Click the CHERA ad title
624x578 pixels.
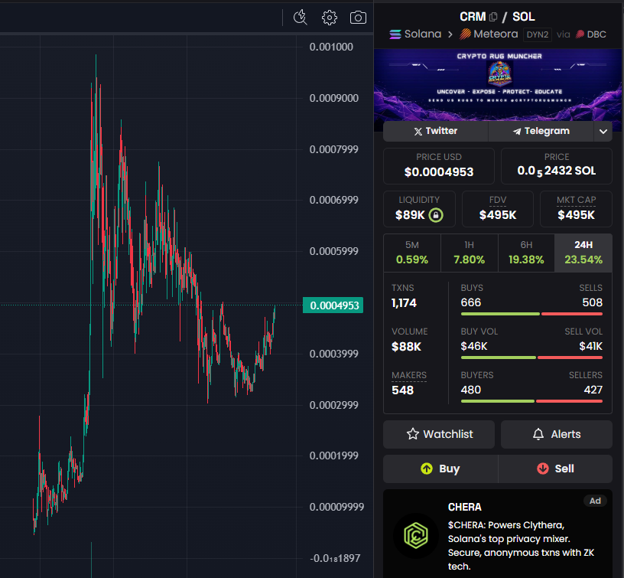[x=464, y=507]
